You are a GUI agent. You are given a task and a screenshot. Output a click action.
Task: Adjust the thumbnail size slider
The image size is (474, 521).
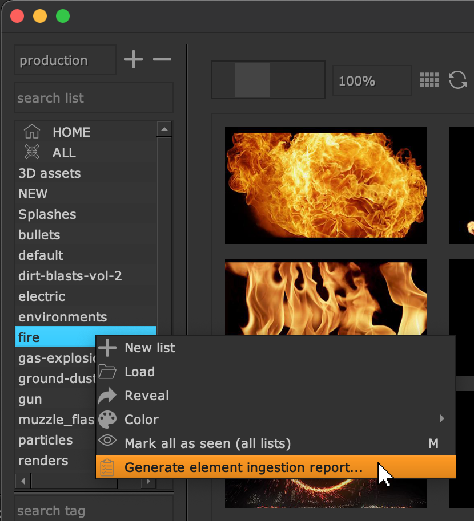[x=252, y=80]
